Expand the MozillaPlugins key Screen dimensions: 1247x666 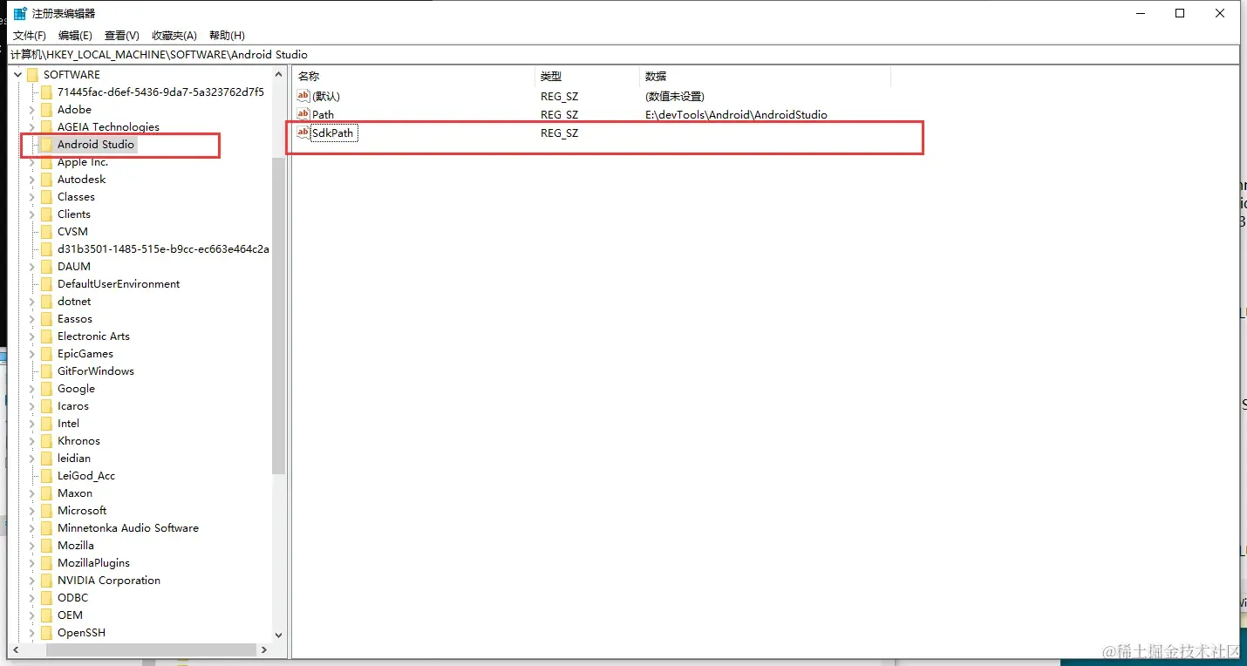(x=32, y=563)
